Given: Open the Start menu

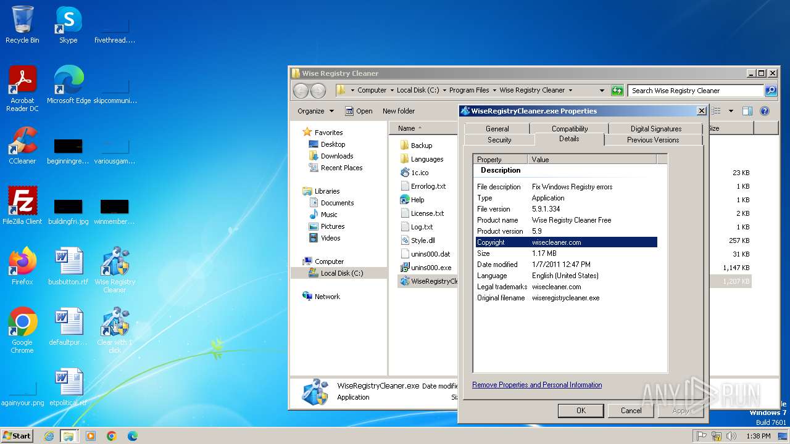Looking at the screenshot, I should [x=17, y=435].
